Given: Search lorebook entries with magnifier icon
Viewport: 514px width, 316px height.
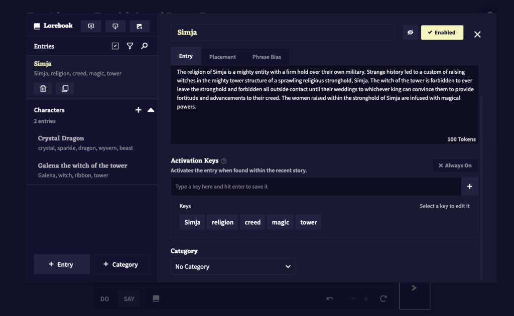Looking at the screenshot, I should [x=145, y=46].
